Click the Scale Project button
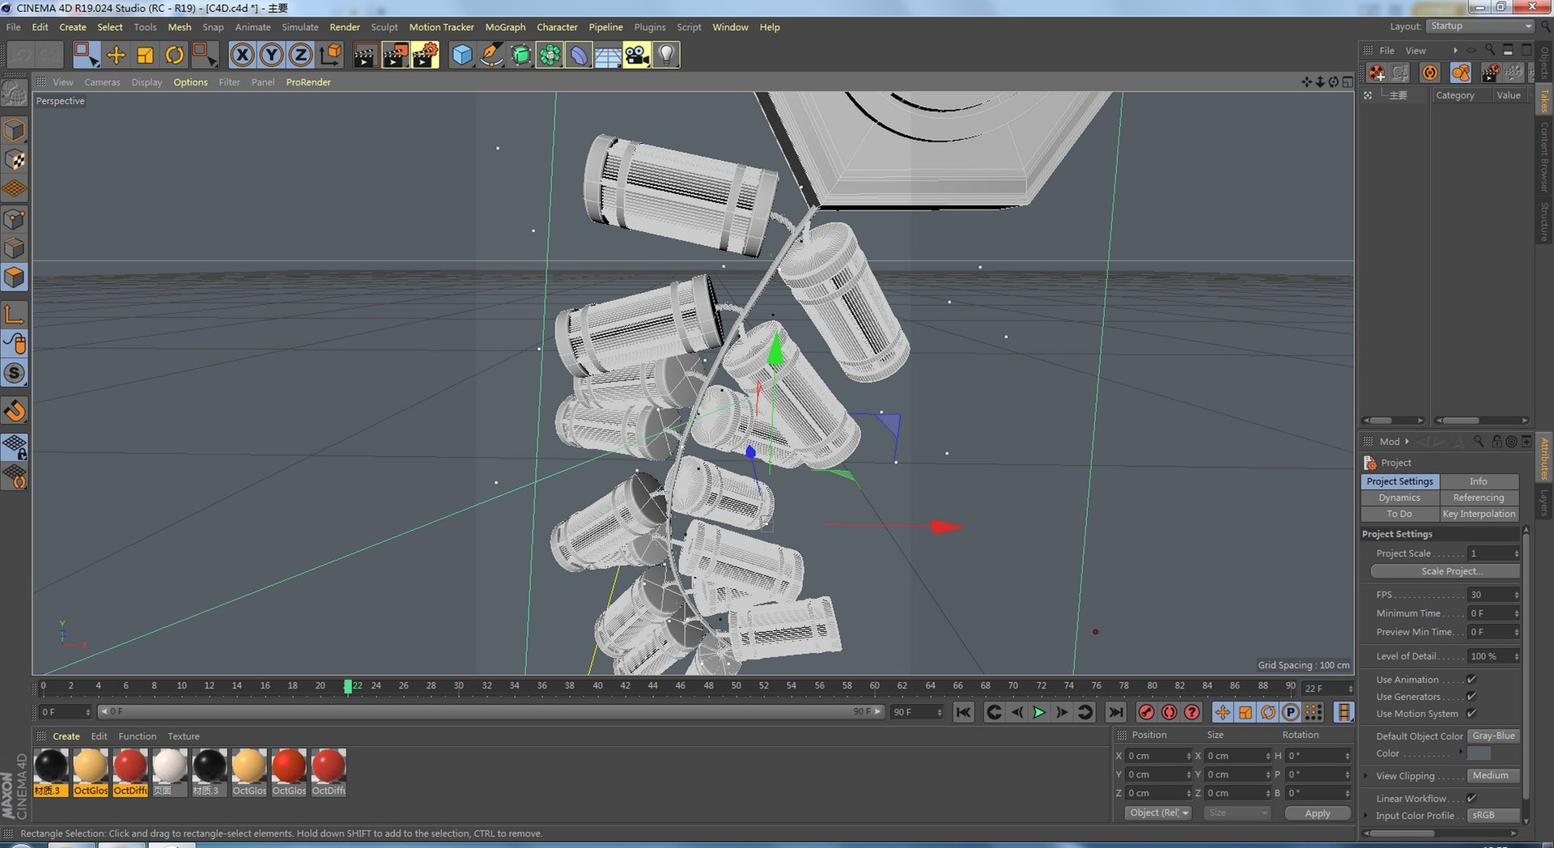 tap(1446, 571)
